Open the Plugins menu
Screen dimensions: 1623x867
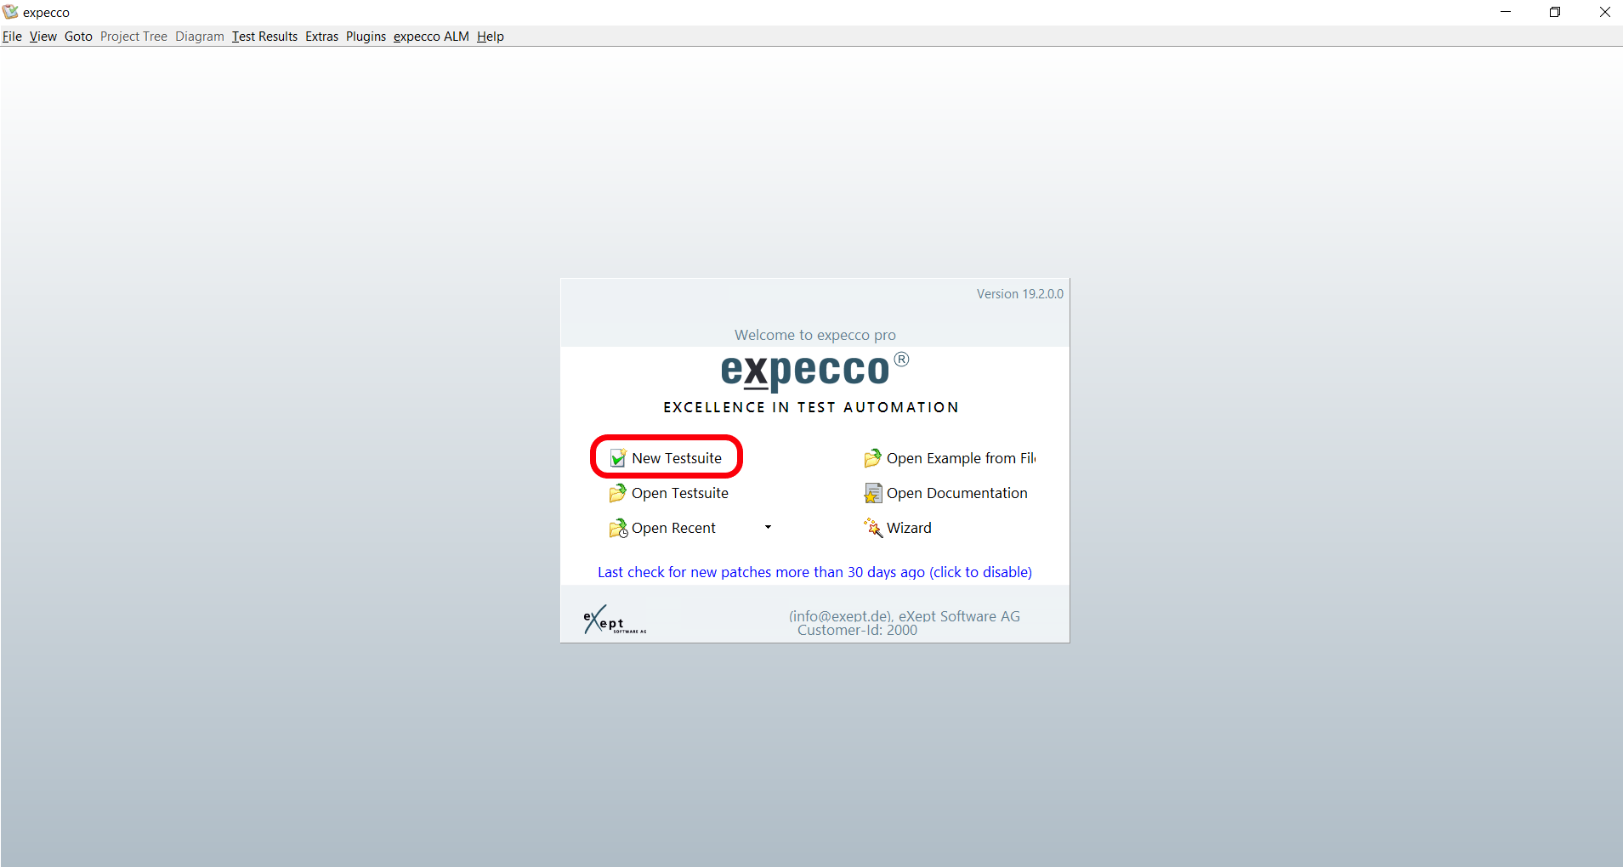point(366,37)
